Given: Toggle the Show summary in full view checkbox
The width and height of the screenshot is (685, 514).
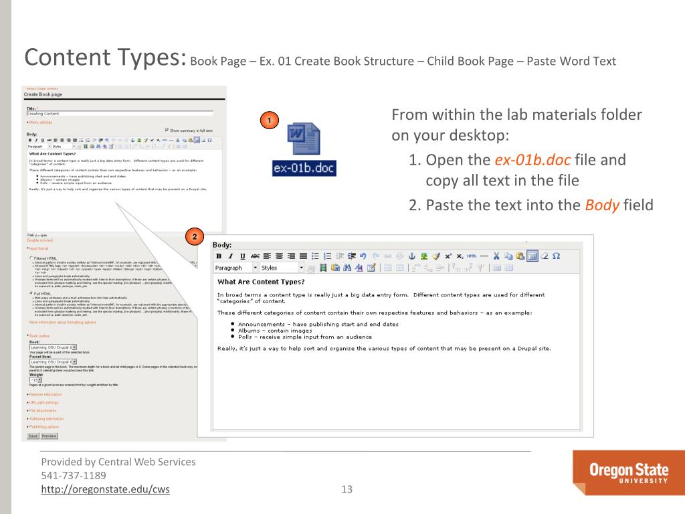Looking at the screenshot, I should pos(167,131).
